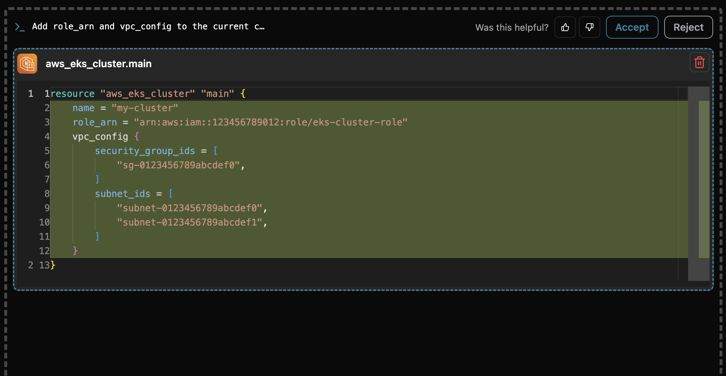Click the thumbs down feedback icon
The height and width of the screenshot is (376, 726).
(x=590, y=27)
